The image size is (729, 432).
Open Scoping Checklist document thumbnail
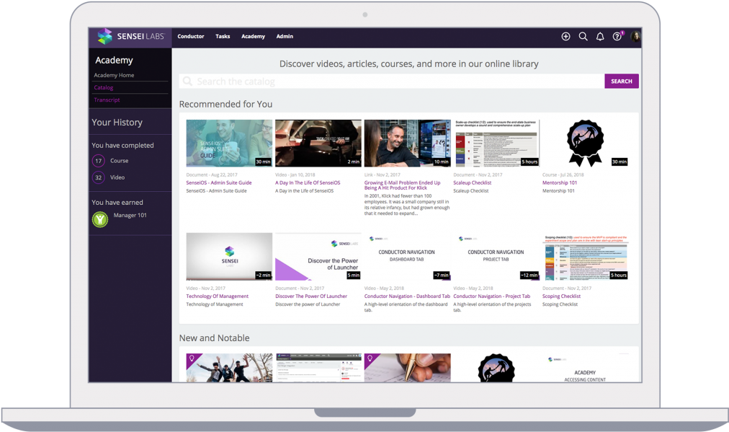point(586,257)
